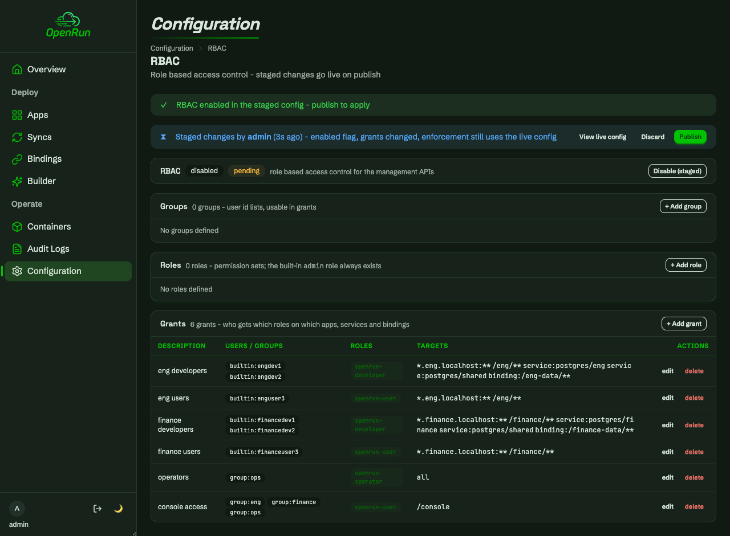The height and width of the screenshot is (536, 730).
Task: Click the builtin:engdev2 user chip
Action: 255,377
